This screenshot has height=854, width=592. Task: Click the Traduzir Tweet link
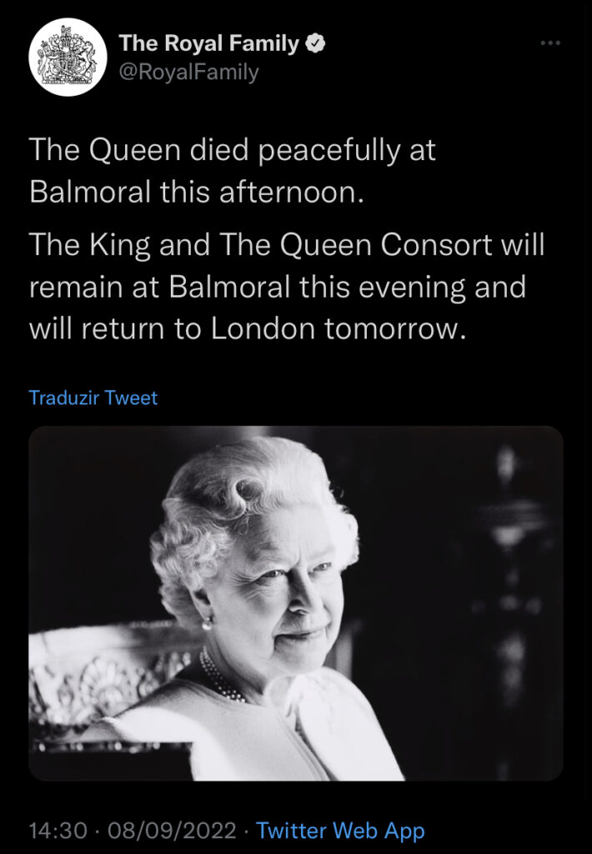(x=93, y=398)
